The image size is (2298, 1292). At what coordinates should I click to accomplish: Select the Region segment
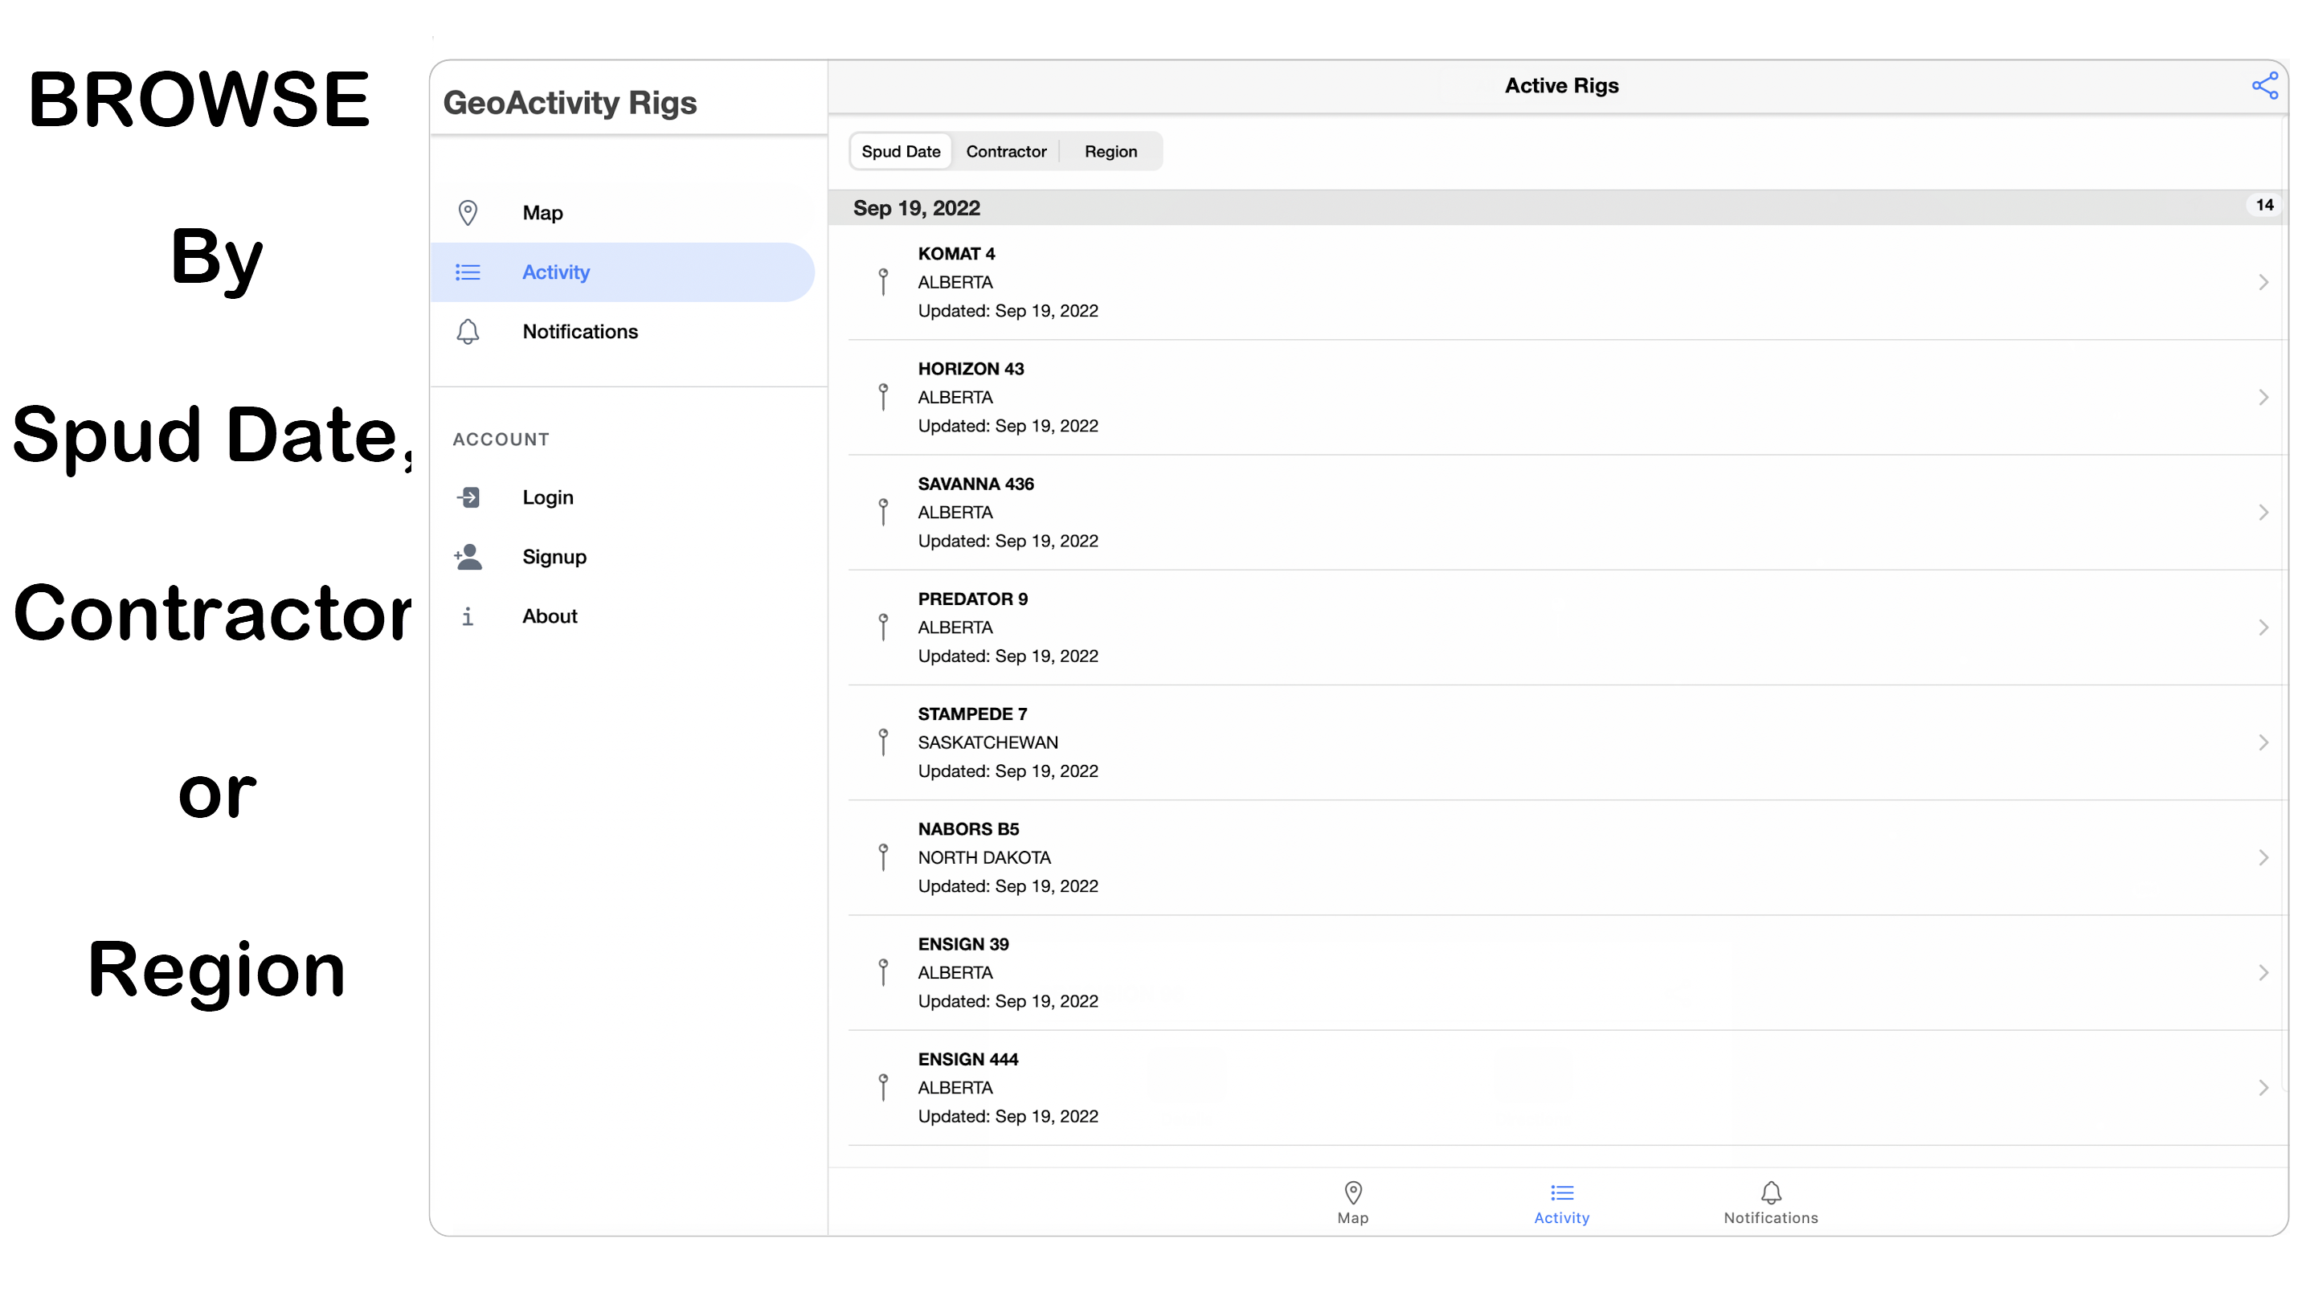tap(1110, 152)
